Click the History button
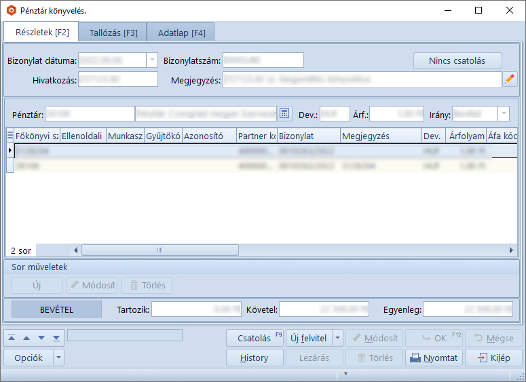Image resolution: width=526 pixels, height=382 pixels. (x=255, y=358)
